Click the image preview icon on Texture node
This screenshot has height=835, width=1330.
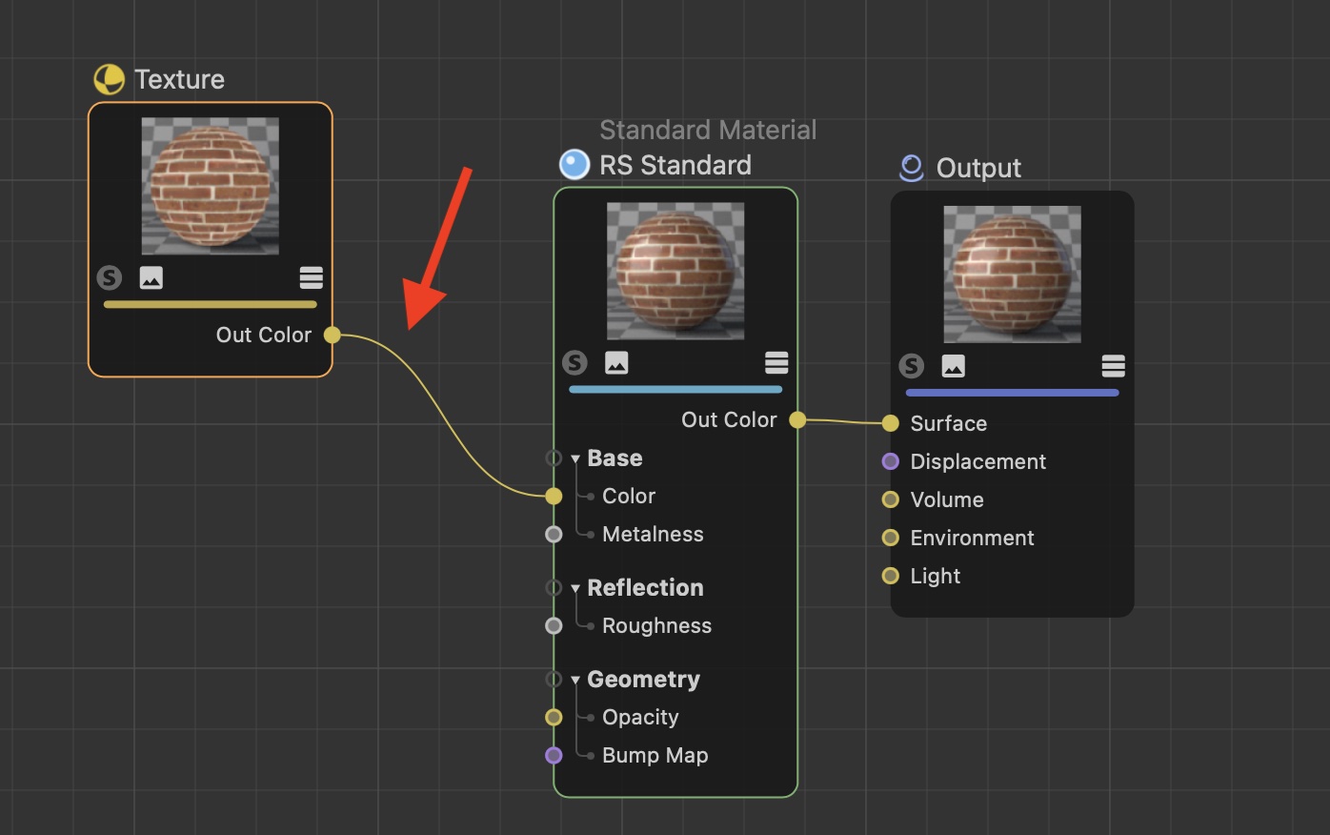click(x=151, y=277)
